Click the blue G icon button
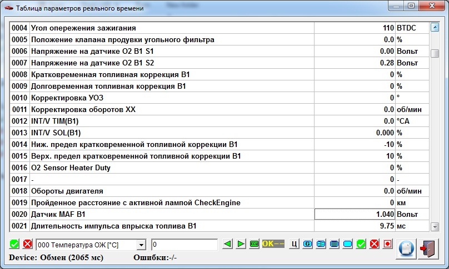This screenshot has width=449, height=269. pyautogui.click(x=307, y=244)
